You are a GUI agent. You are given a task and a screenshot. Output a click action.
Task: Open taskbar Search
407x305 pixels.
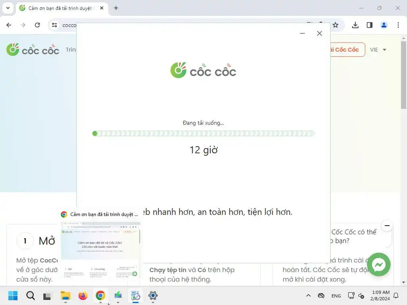click(x=30, y=295)
